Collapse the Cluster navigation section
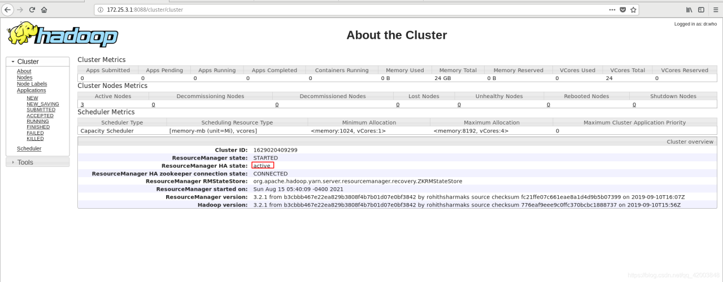The height and width of the screenshot is (282, 723). tap(38, 61)
